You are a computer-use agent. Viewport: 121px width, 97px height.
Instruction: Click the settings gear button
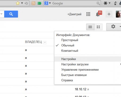coord(114,27)
